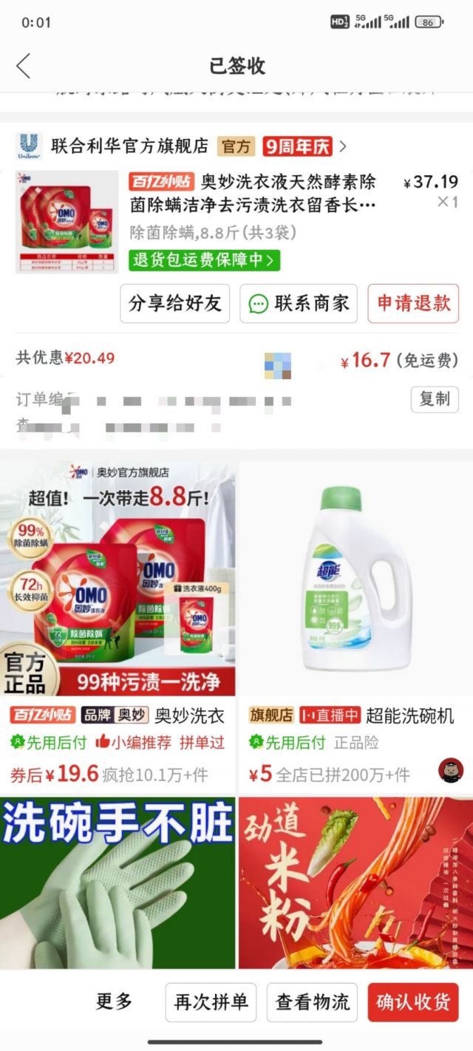Open the green dishwashing gloves ad
Viewport: 473px width, 1051px height.
pyautogui.click(x=118, y=882)
